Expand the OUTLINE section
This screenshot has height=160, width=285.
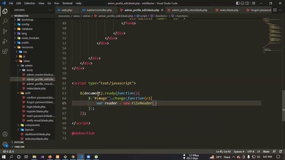(19, 142)
